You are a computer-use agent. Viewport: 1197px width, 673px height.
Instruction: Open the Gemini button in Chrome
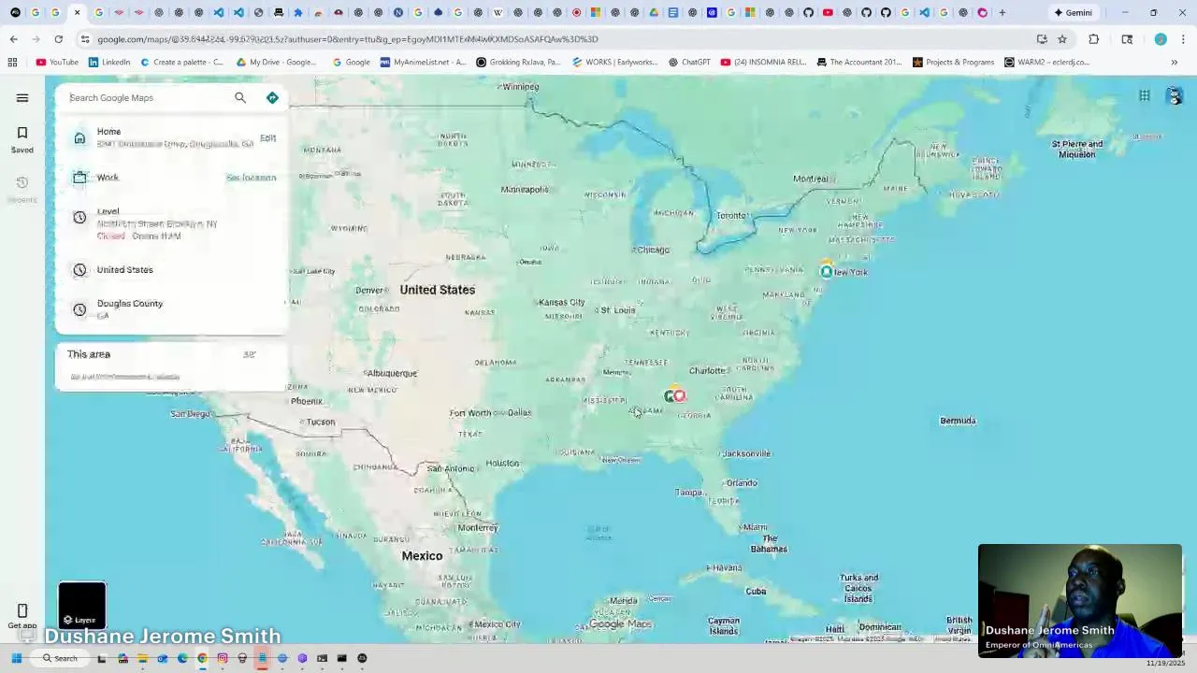click(1073, 13)
